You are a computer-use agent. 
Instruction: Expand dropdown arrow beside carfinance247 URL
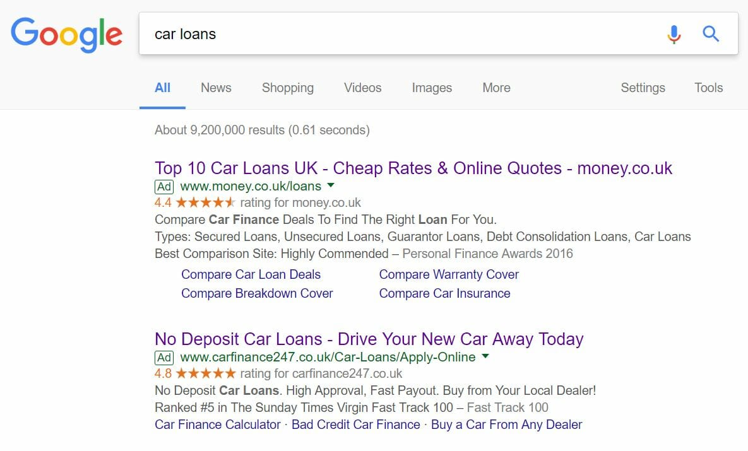(x=485, y=356)
